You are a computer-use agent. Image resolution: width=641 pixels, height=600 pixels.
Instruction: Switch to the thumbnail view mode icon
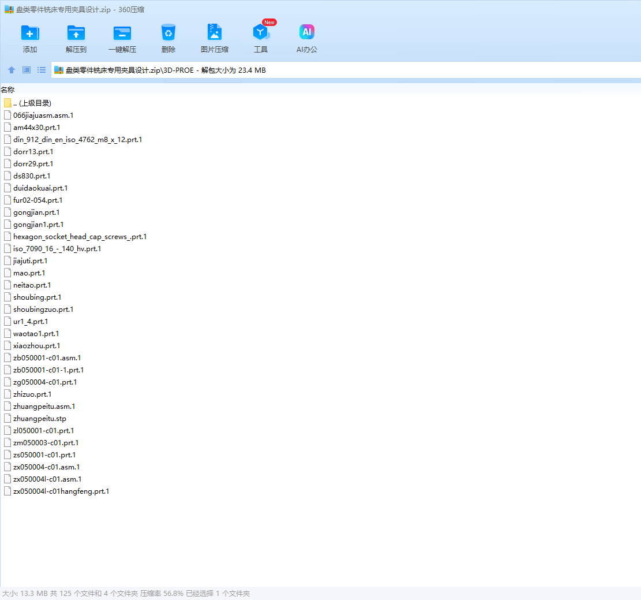click(x=27, y=70)
